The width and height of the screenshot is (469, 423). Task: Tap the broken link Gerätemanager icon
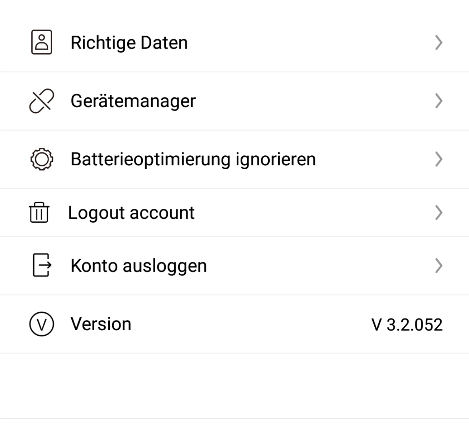coord(41,101)
